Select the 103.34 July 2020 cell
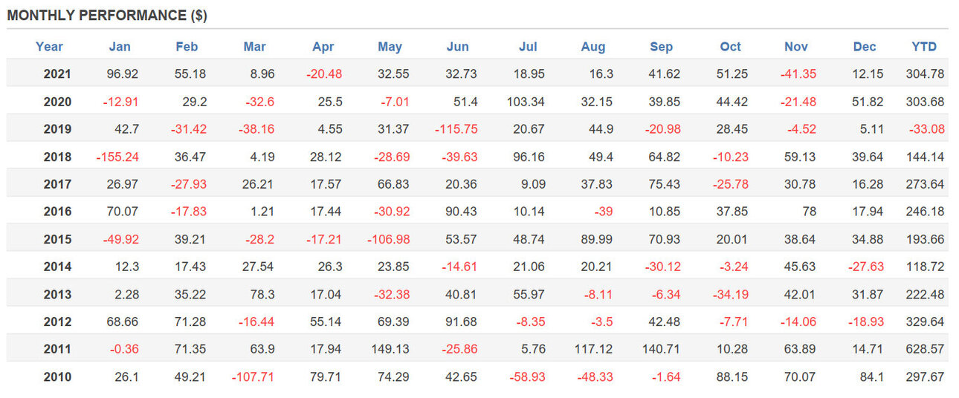Screen dimensions: 959x398 [525, 102]
